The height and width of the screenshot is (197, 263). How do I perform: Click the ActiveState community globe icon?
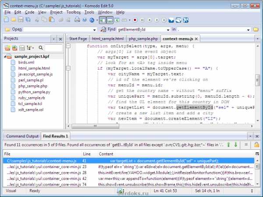pos(178,20)
